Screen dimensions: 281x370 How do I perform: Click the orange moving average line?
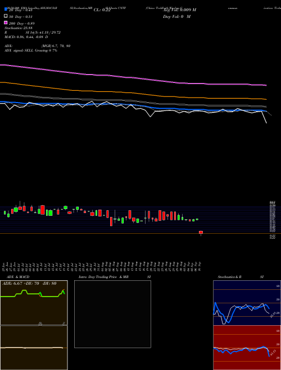tap(133, 92)
